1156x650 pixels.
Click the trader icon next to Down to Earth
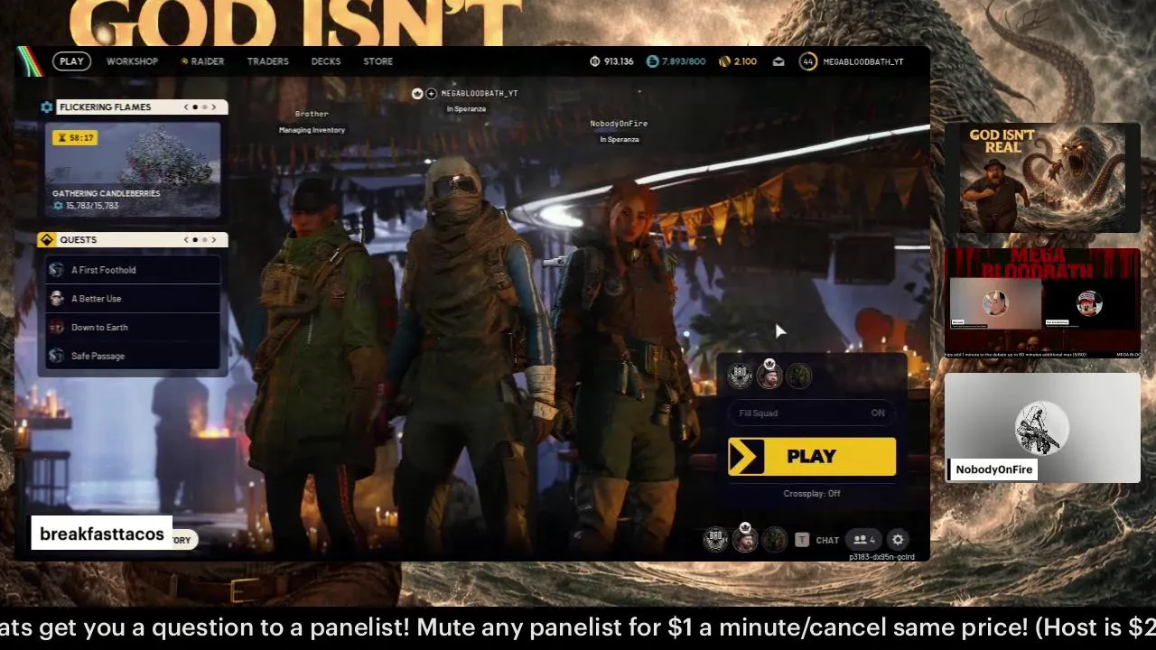[57, 328]
